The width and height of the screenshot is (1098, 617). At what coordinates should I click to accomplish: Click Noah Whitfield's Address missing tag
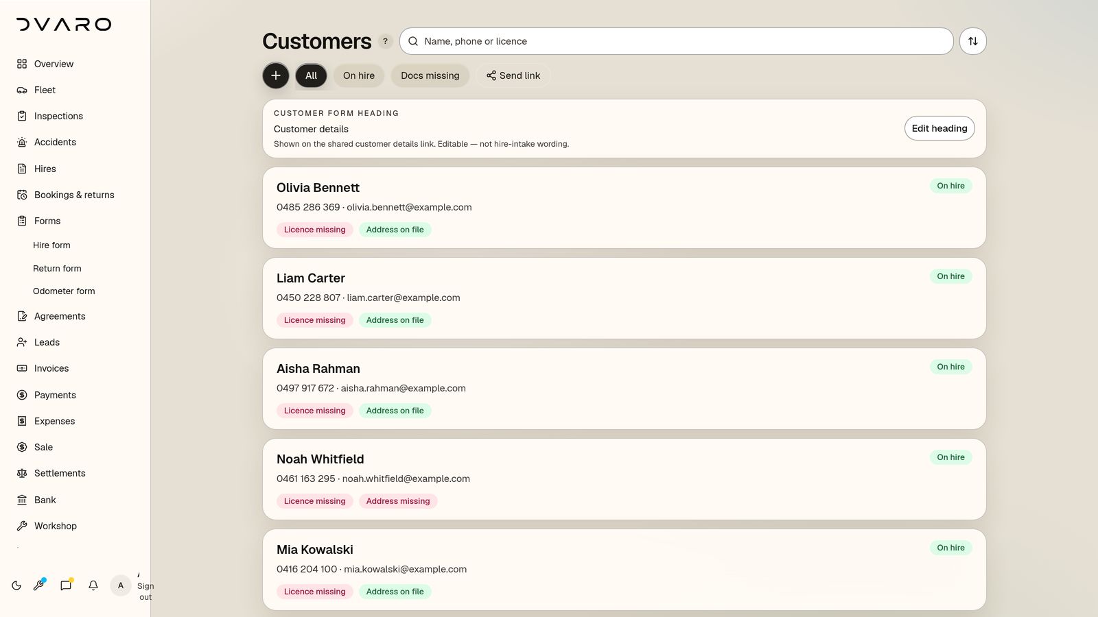[398, 501]
